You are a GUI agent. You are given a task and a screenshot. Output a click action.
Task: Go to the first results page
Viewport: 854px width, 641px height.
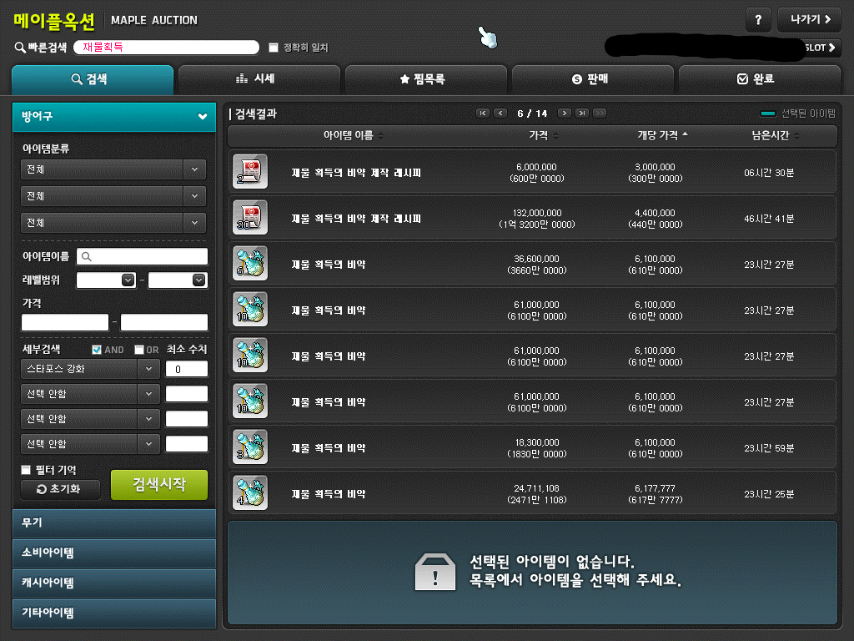[483, 113]
